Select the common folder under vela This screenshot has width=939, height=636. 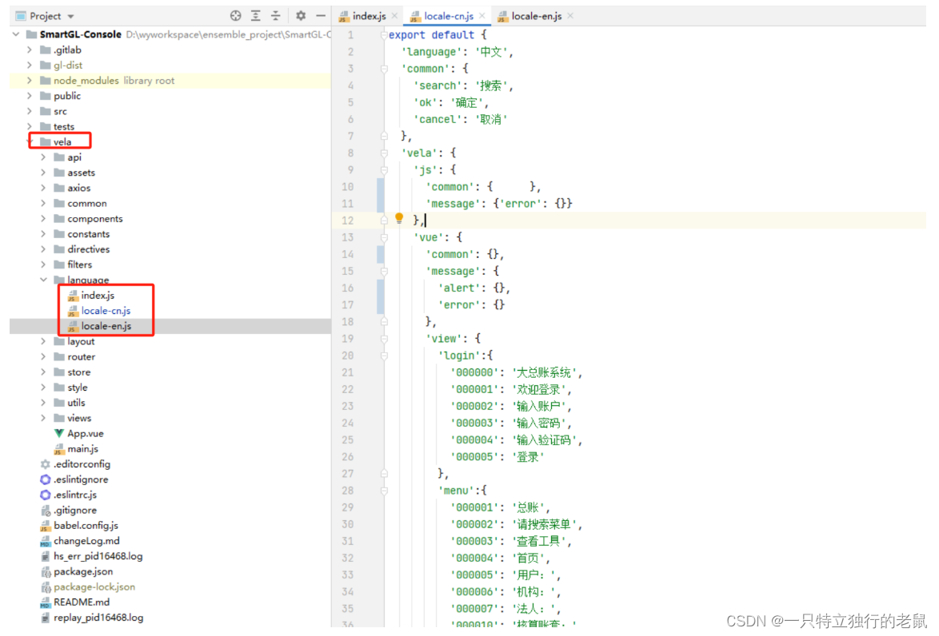87,204
